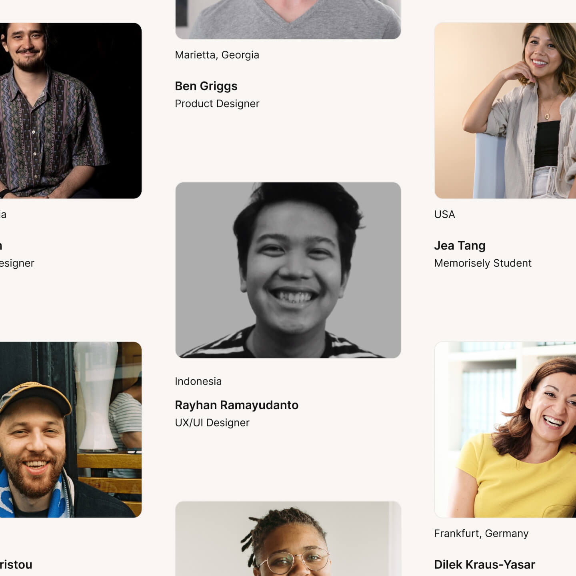Select the Rayhan Ramayudanto name
This screenshot has height=576, width=576.
click(x=236, y=405)
